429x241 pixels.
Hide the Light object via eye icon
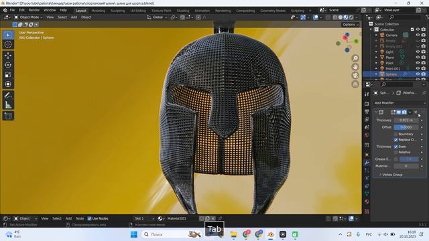pyautogui.click(x=418, y=52)
